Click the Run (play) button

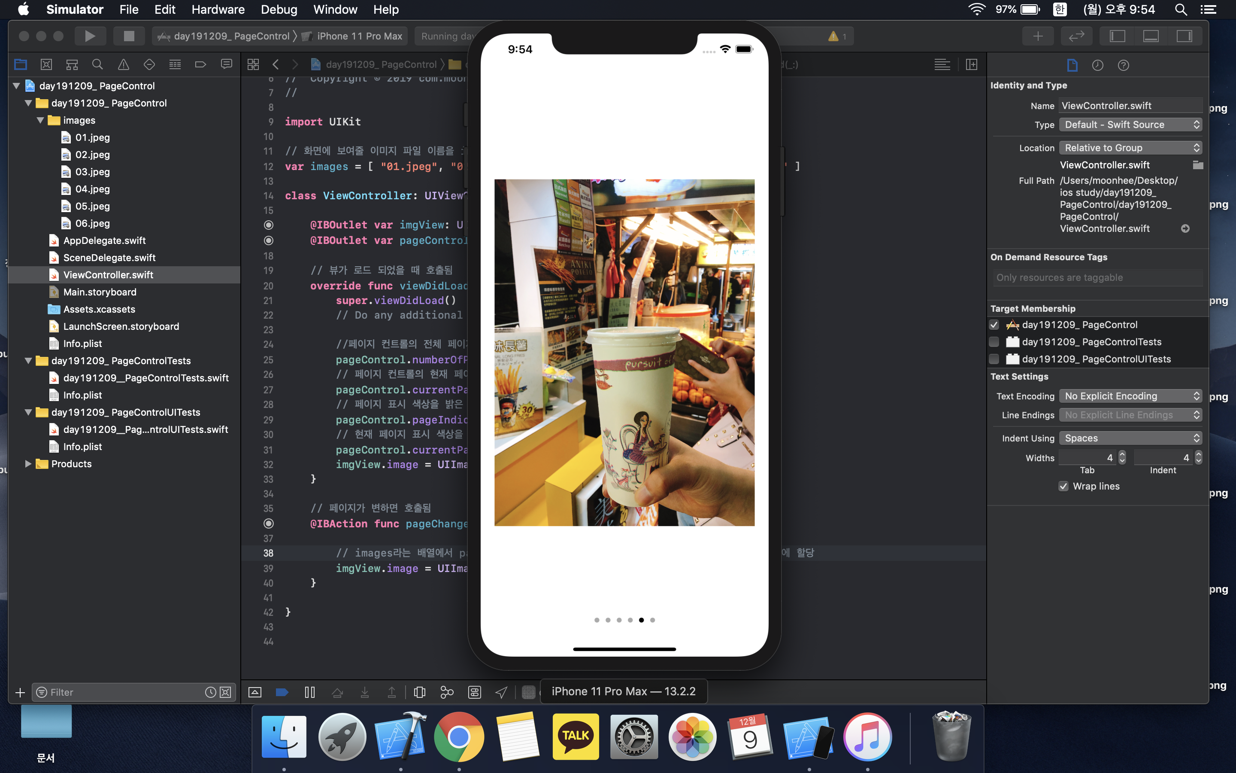point(90,36)
